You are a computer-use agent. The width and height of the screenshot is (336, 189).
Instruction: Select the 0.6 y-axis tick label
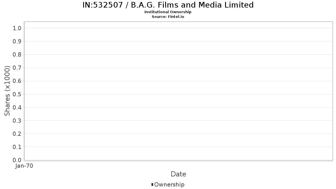pos(17,81)
